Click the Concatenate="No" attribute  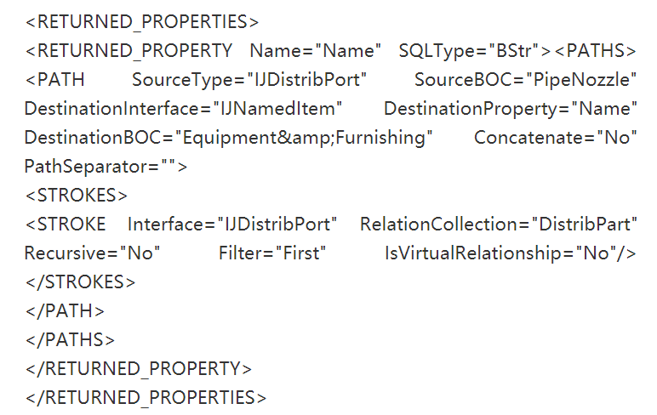(555, 138)
